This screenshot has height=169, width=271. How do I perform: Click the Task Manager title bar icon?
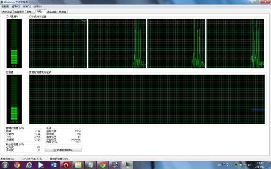pyautogui.click(x=2, y=2)
